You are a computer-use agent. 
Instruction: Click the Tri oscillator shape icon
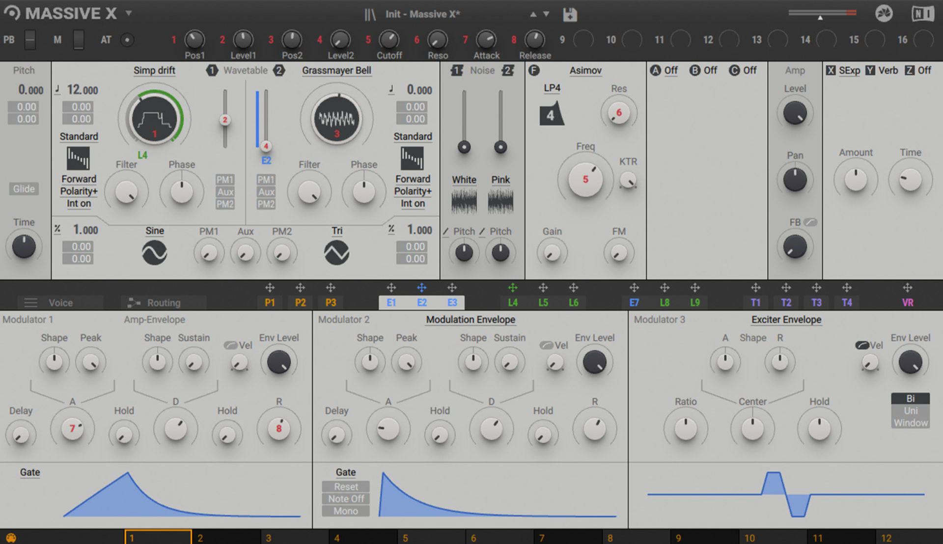coord(336,251)
